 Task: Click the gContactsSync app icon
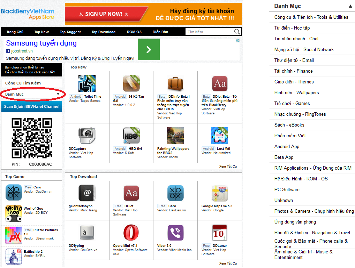[x=87, y=193]
